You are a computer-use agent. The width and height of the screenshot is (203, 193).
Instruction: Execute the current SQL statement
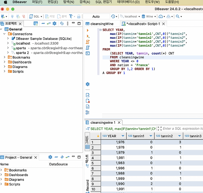point(88,30)
